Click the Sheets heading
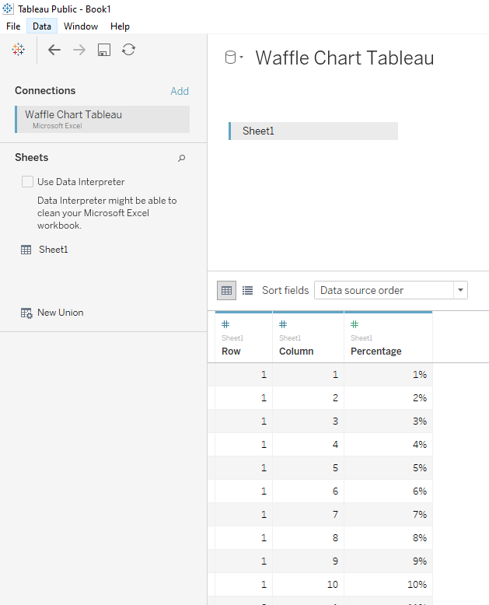The height and width of the screenshot is (605, 489). [32, 158]
